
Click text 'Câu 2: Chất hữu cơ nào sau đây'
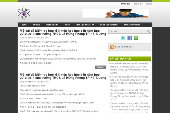pos(57,103)
